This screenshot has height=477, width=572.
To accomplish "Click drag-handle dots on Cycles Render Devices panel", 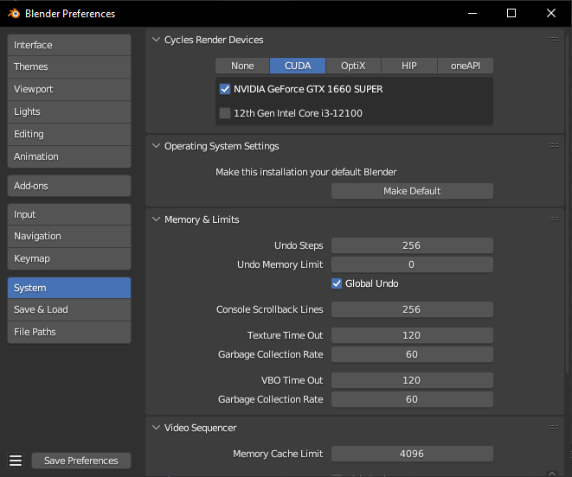I will [554, 39].
